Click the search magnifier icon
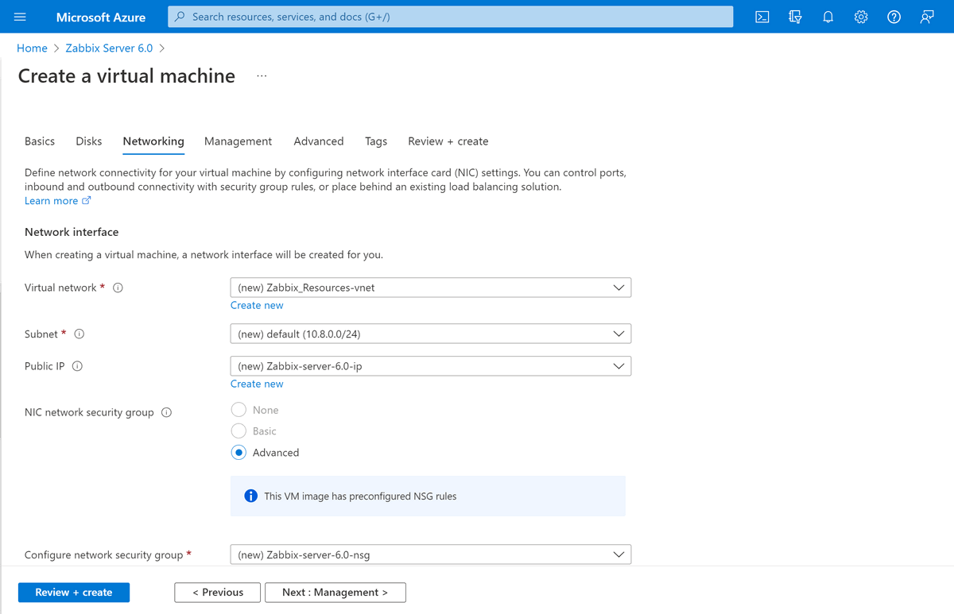954x614 pixels. [x=180, y=17]
